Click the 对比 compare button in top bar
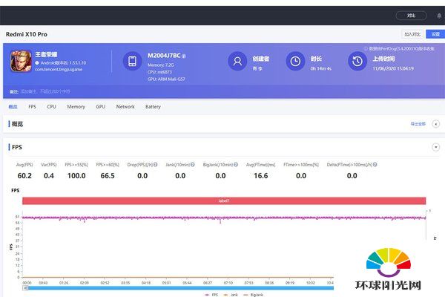 tap(411, 16)
